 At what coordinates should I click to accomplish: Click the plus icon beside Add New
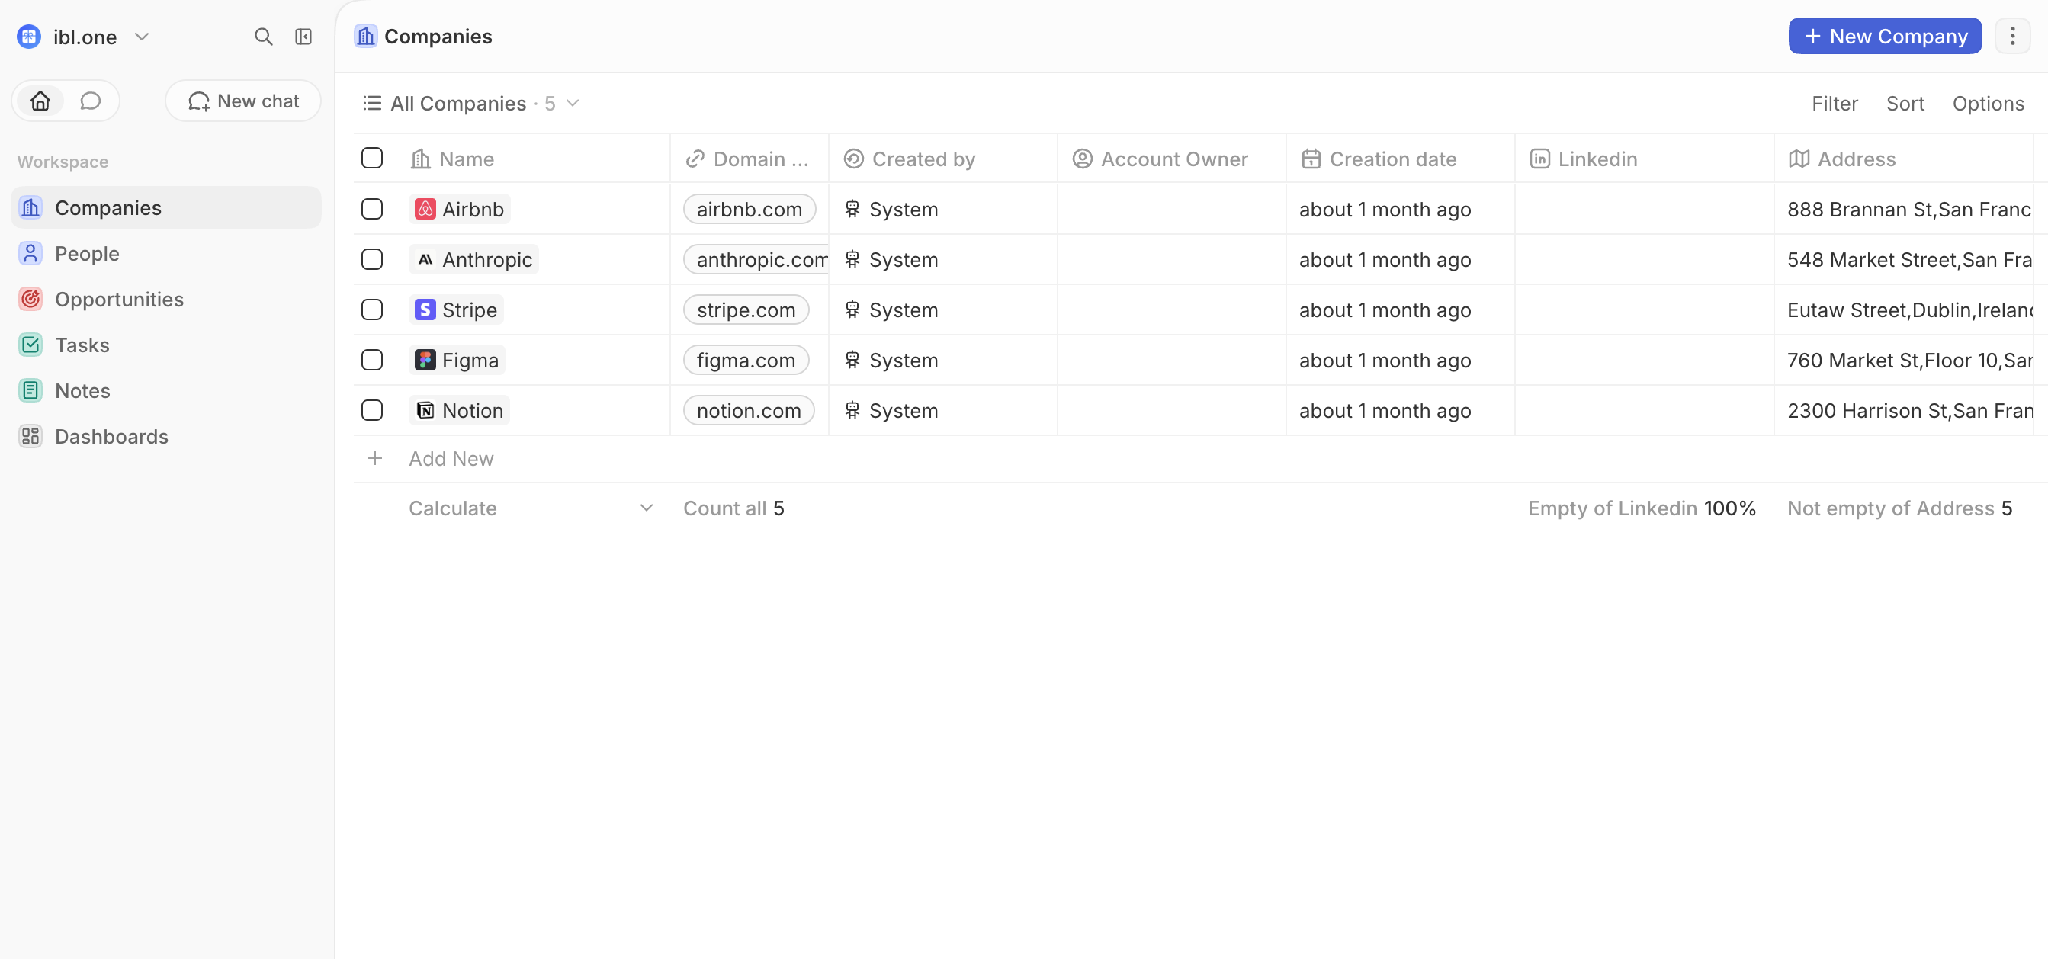click(375, 459)
